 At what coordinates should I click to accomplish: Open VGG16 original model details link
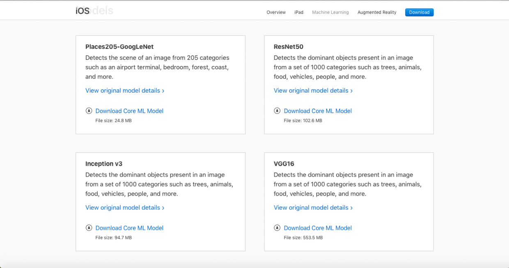(313, 208)
